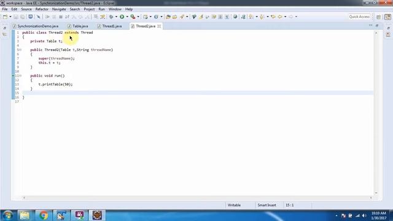Toggle Skip All Breakpoints icon
The height and width of the screenshot is (221, 393).
point(38,17)
